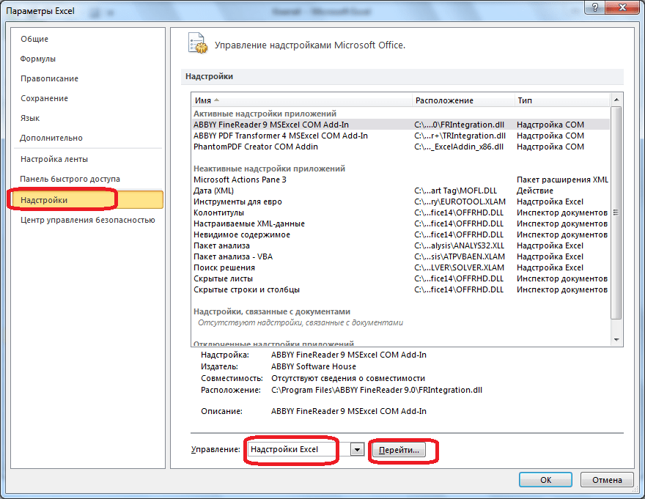Viewport: 645px width, 499px height.
Task: Click the C:\...ry\EUROTOOL.XLAM location cell
Action: point(460,202)
